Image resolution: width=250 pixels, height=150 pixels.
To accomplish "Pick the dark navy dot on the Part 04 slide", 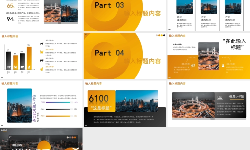I will (x=164, y=35).
